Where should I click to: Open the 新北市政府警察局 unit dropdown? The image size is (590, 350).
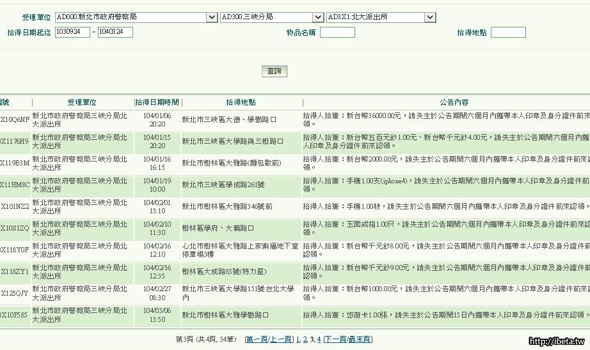coord(136,17)
